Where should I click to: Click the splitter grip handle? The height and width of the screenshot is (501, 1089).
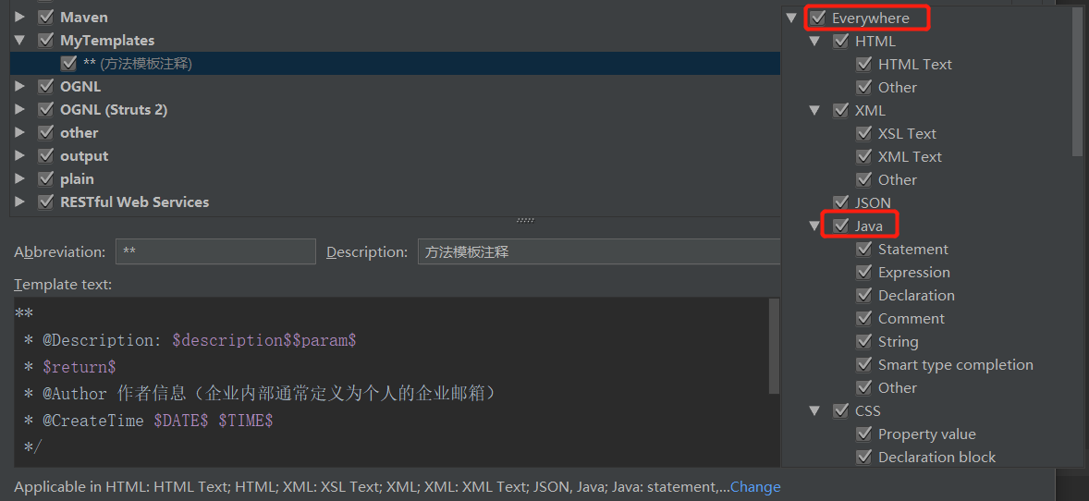click(x=526, y=220)
